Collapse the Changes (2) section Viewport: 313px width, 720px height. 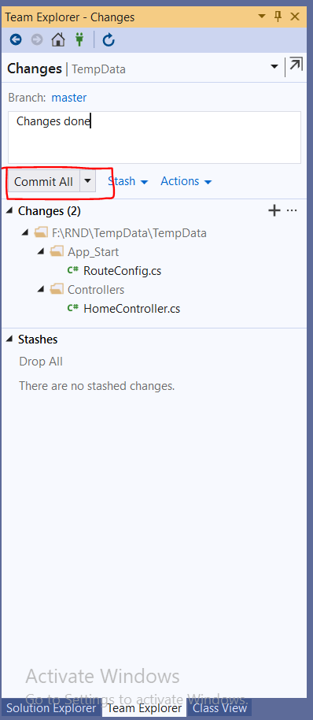[9, 211]
